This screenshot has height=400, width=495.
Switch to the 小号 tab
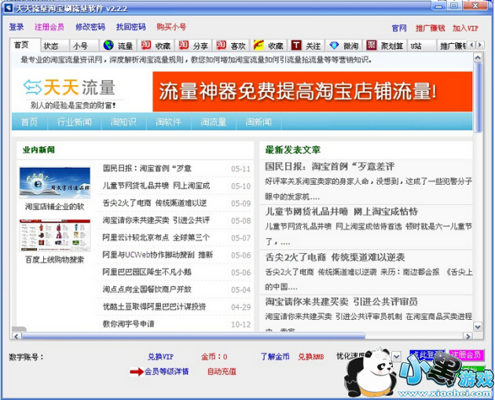[81, 46]
